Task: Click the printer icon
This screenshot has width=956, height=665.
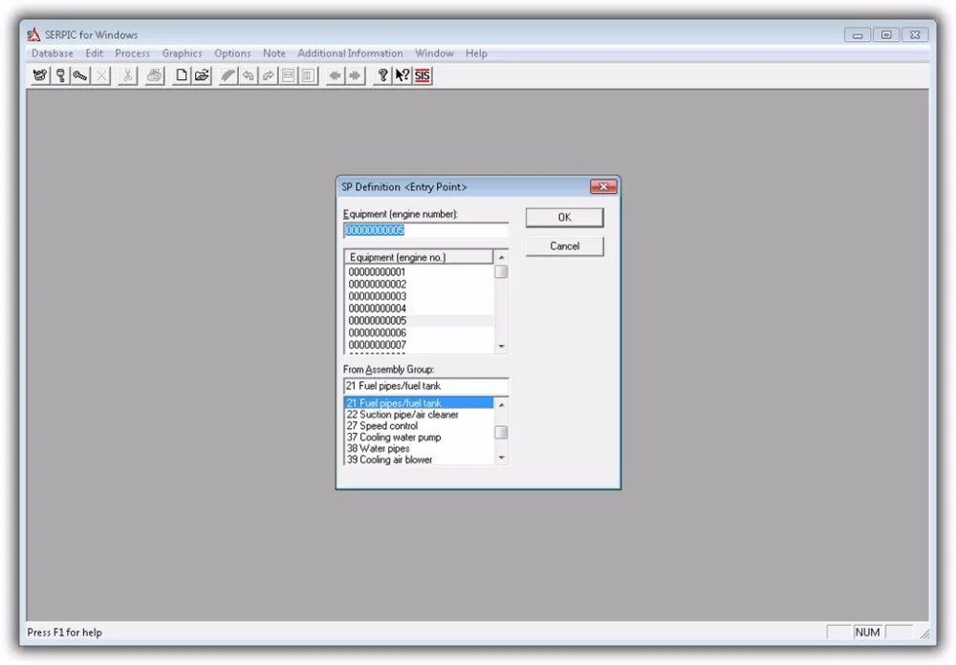Action: point(155,75)
